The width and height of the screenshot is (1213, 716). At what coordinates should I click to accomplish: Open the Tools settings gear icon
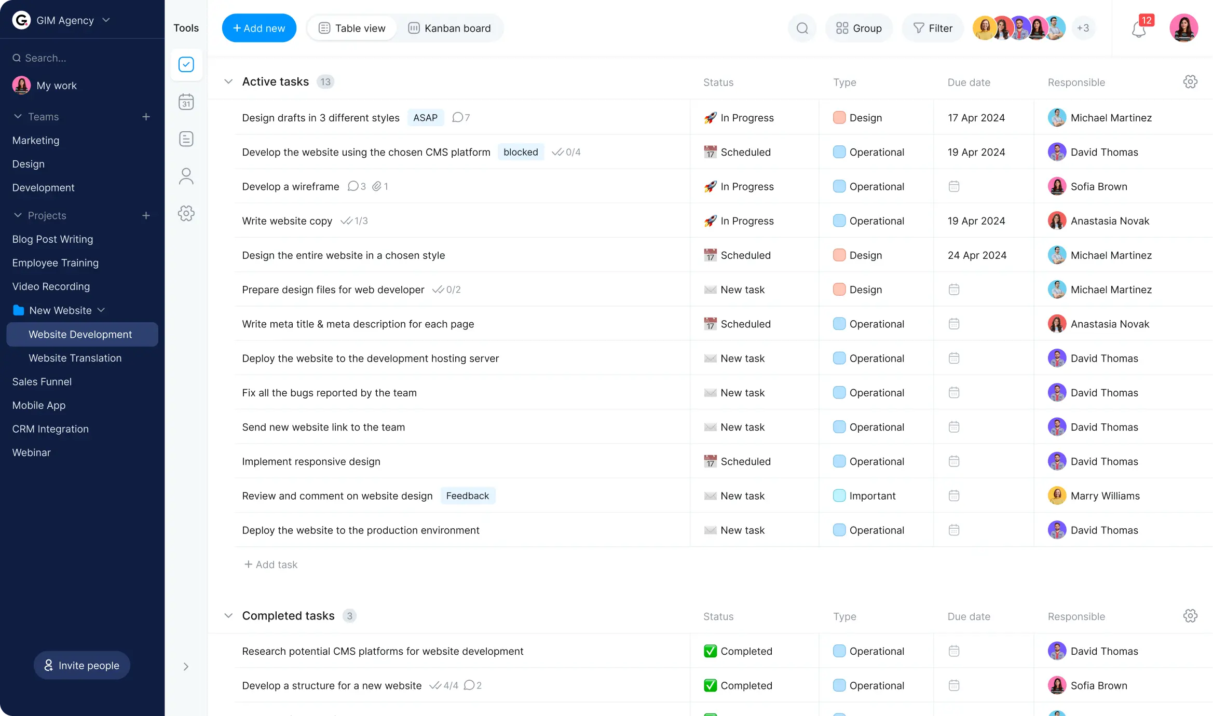(x=186, y=213)
